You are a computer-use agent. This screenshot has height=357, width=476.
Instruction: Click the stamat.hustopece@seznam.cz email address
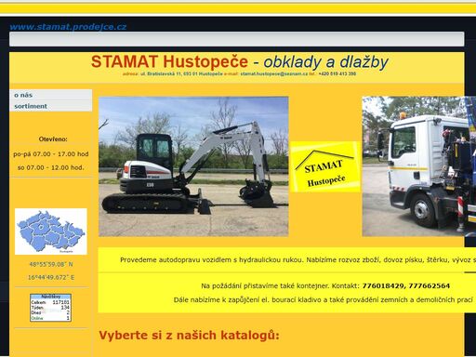[x=274, y=73]
